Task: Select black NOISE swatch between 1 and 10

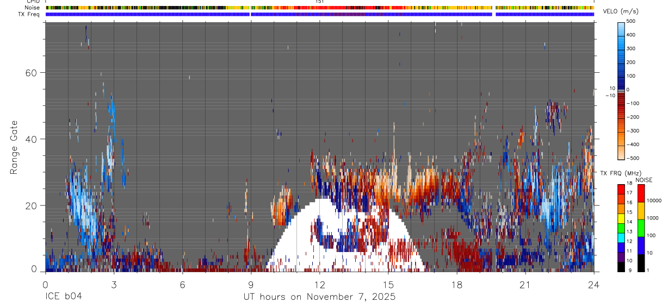Action: 641,262
